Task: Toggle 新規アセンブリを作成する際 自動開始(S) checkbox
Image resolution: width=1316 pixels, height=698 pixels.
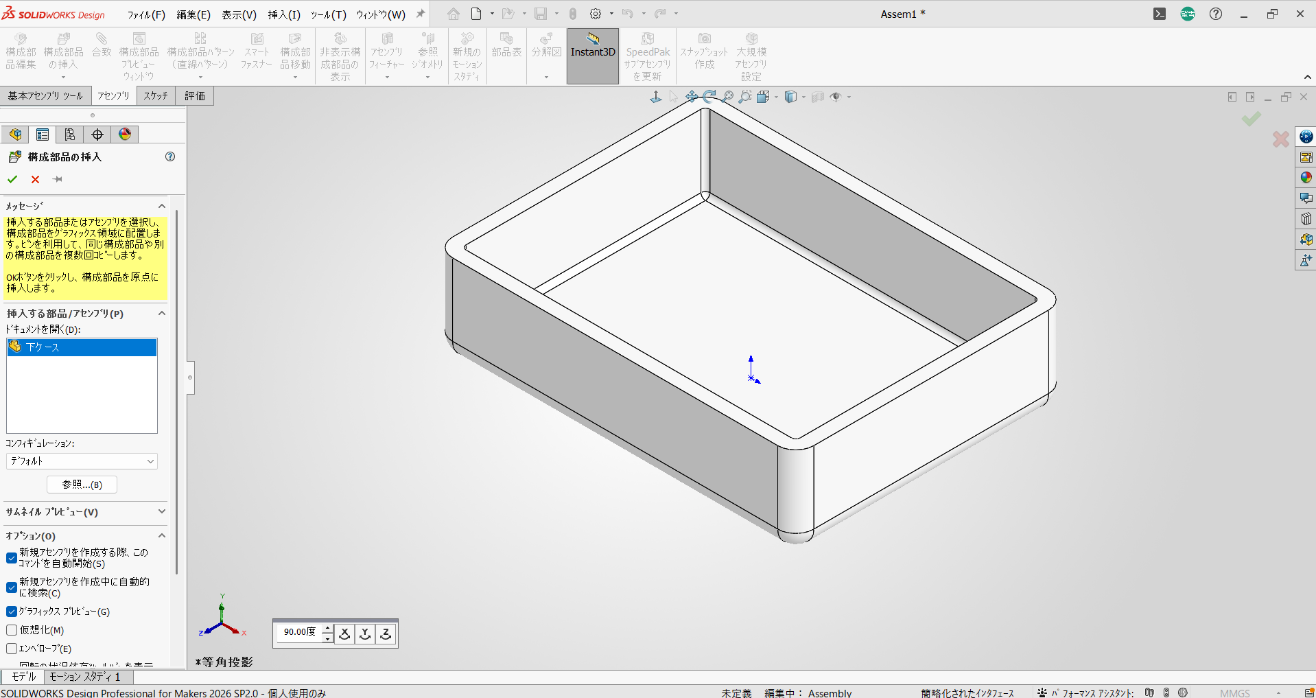Action: 12,558
